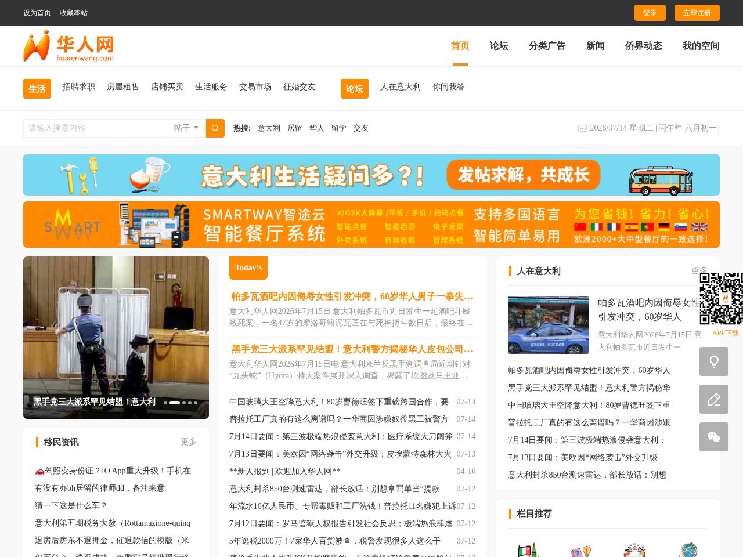This screenshot has height=557, width=743.
Task: Open orange headline 帕多瓦酒吧内因侮辱女性引发冲突
Action: [352, 296]
